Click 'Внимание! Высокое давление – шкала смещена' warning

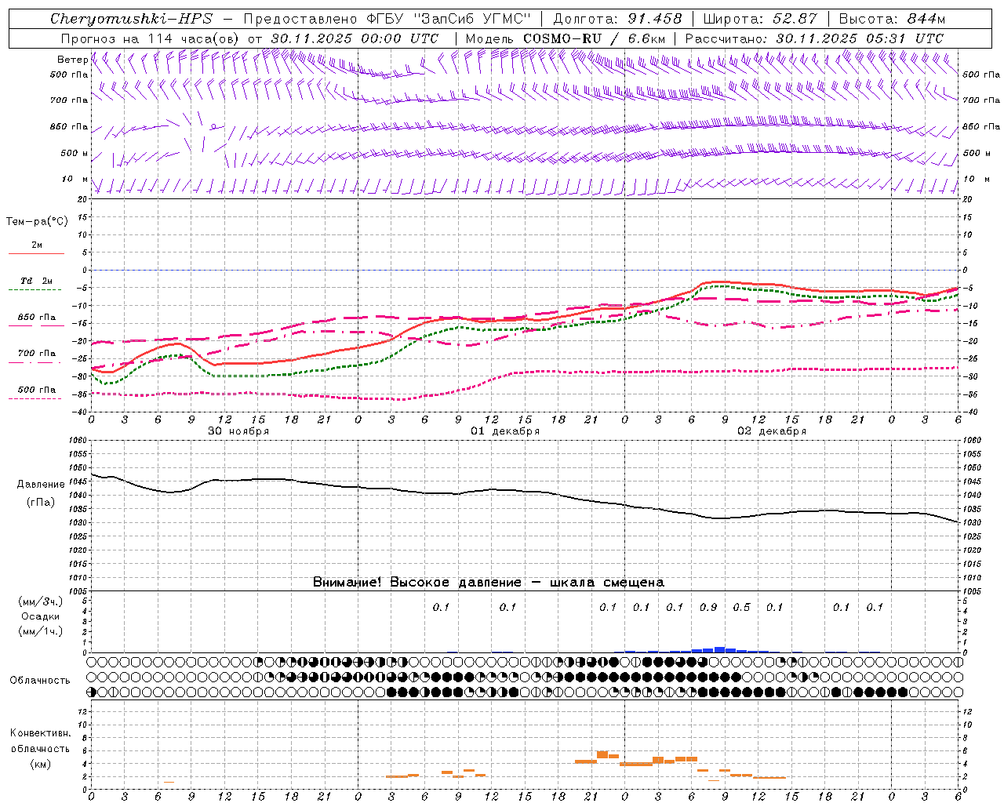coord(489,582)
